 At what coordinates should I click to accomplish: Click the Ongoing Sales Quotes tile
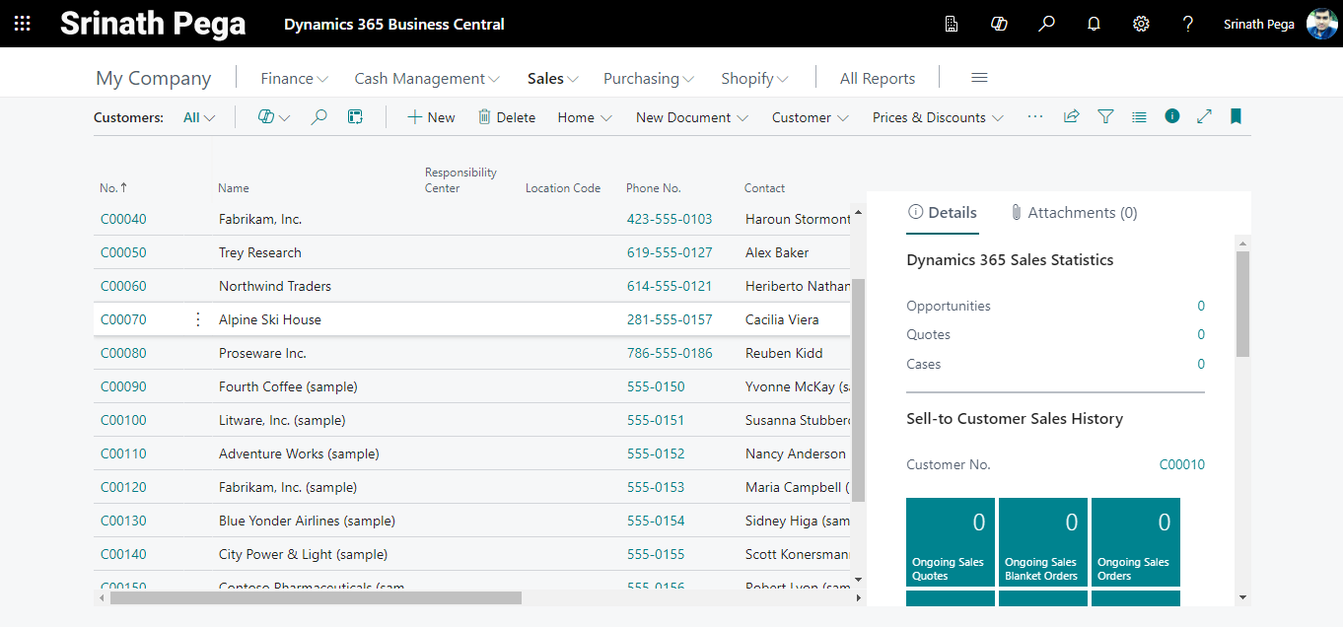click(950, 542)
